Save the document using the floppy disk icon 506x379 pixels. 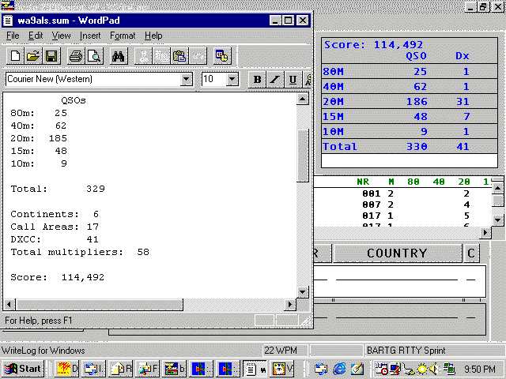[51, 56]
